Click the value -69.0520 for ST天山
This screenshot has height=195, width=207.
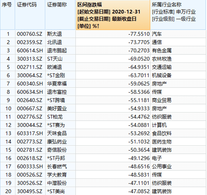[x=138, y=59]
